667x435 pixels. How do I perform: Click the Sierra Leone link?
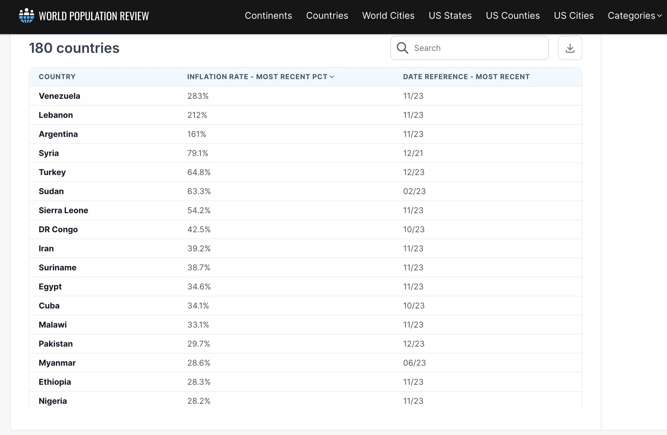coord(63,210)
